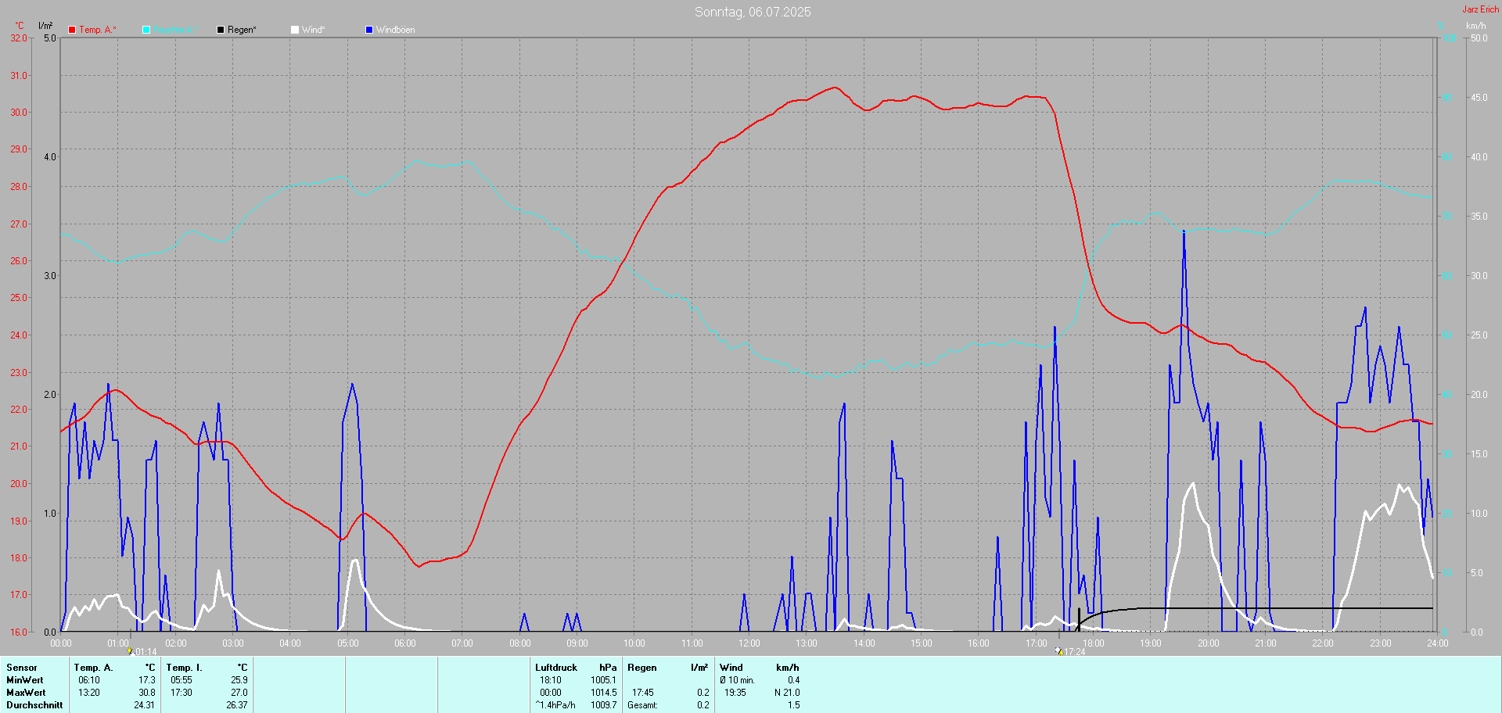Screen dimensions: 1502x713
Task: Click the 12:00 label on time axis
Action: coord(749,643)
